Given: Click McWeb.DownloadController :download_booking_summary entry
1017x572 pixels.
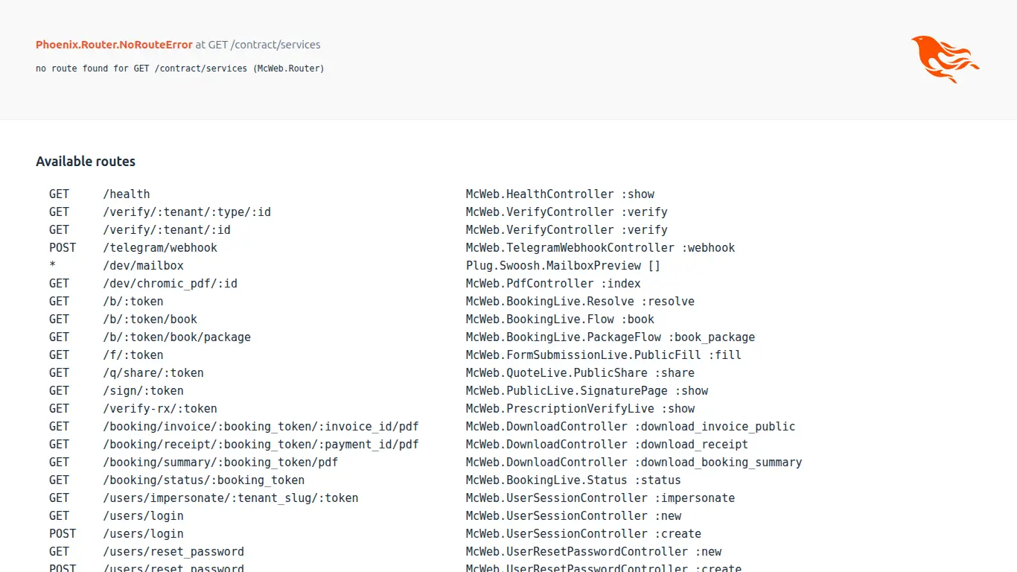Looking at the screenshot, I should point(634,463).
